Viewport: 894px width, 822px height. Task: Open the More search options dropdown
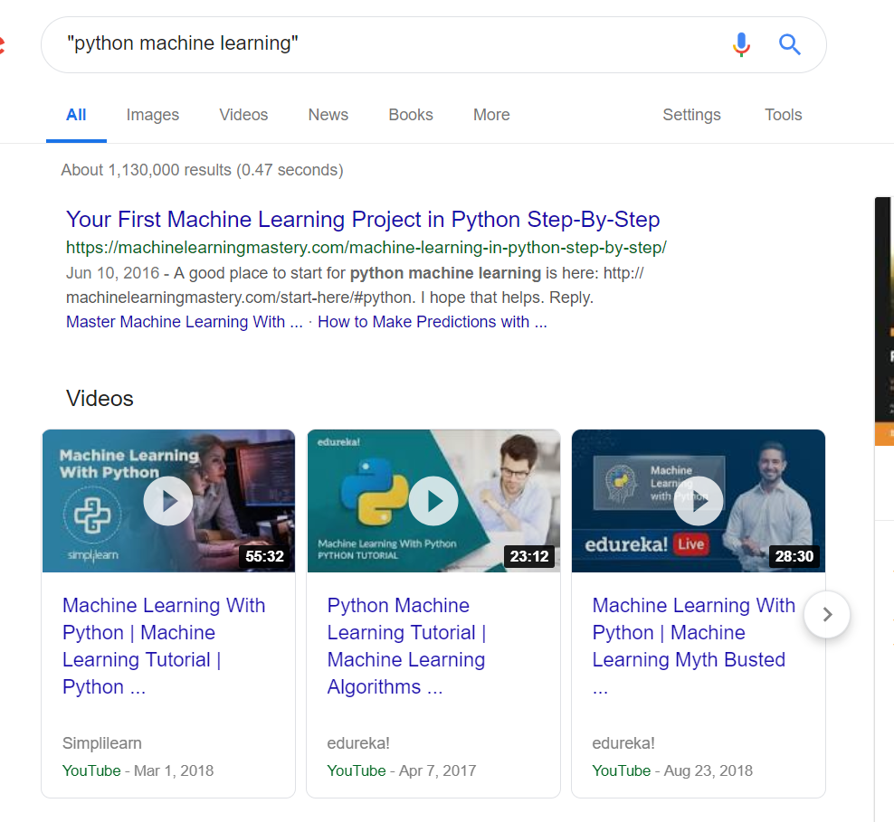pyautogui.click(x=491, y=115)
